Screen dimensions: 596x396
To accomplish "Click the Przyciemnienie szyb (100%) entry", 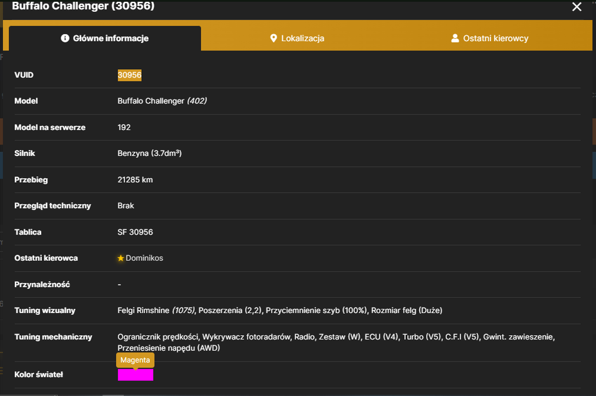I will [316, 311].
